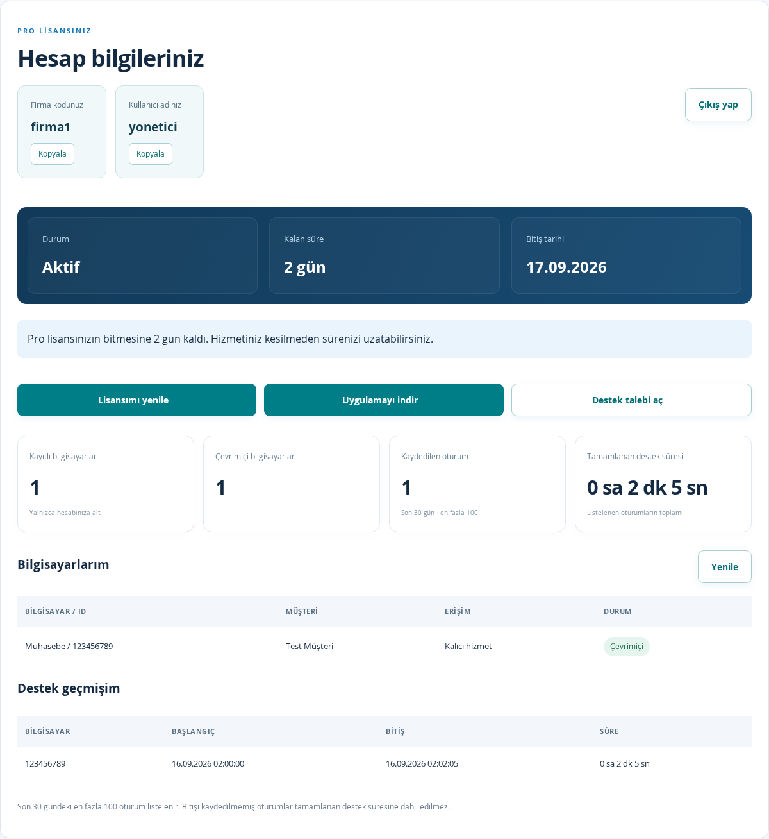
Task: Click the Son 30 gün · en fazla 100 note
Action: tap(440, 513)
